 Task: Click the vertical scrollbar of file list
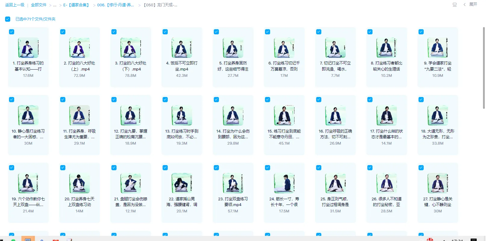[x=484, y=68]
